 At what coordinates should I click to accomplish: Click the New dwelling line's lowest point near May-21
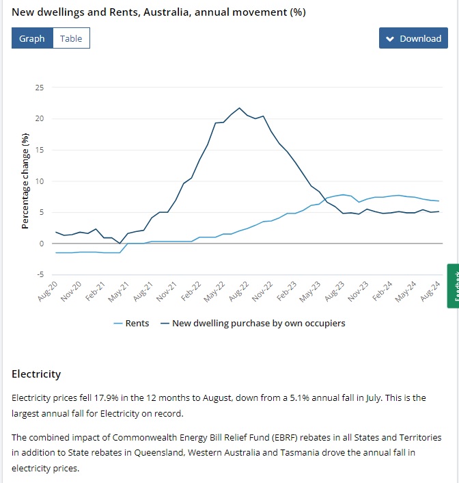[120, 243]
